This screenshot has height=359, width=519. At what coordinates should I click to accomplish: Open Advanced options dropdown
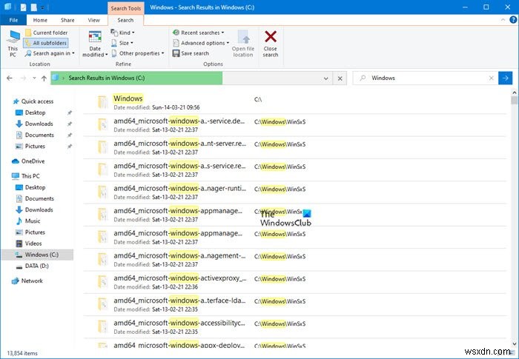[201, 43]
